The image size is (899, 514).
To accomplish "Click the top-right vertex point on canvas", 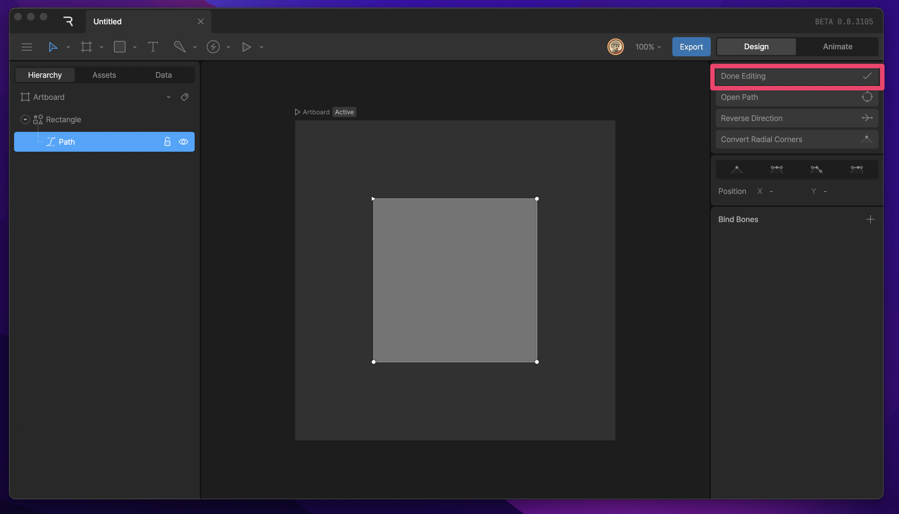I will [537, 199].
